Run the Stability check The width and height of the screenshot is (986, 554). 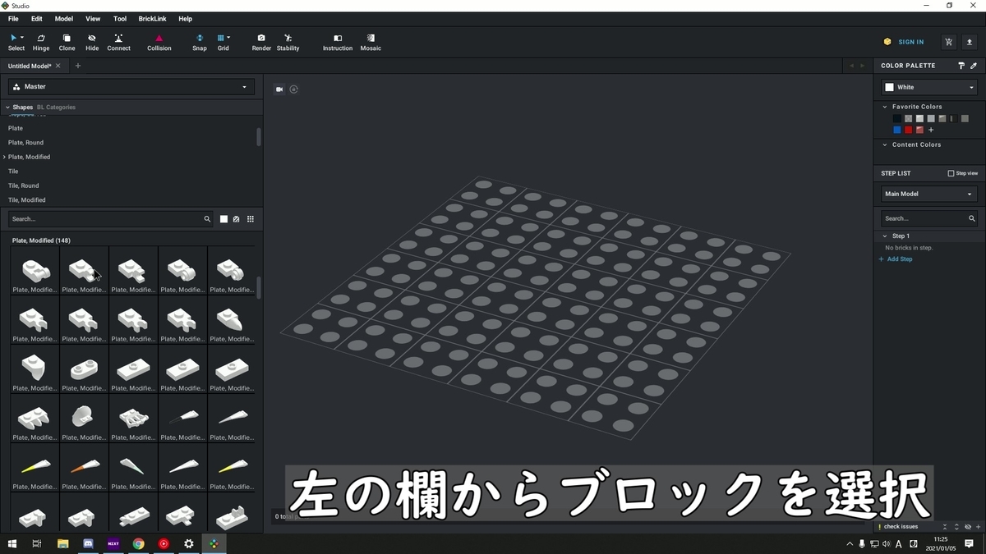coord(288,42)
